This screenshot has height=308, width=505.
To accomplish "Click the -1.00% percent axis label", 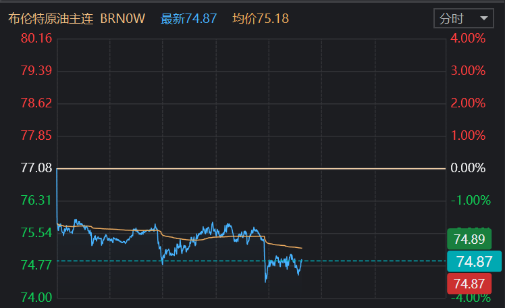I will (467, 200).
